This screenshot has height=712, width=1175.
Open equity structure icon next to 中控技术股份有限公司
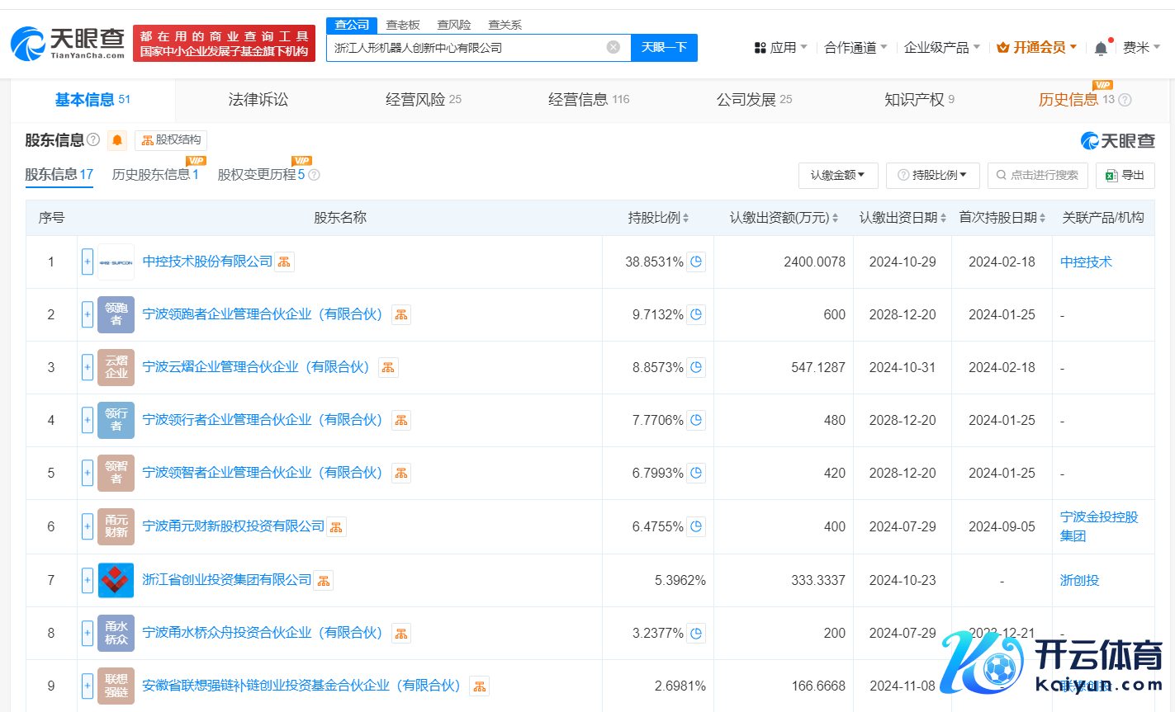284,262
